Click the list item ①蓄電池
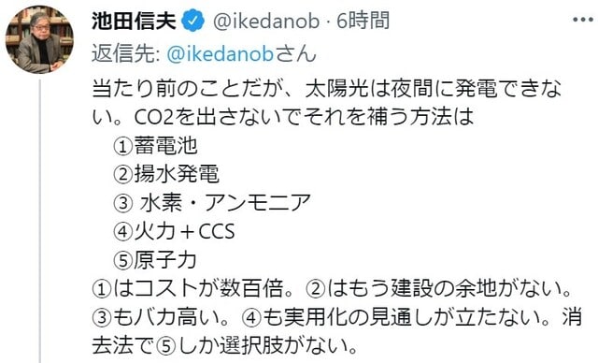Viewport: 598px width, 363px height. [156, 146]
